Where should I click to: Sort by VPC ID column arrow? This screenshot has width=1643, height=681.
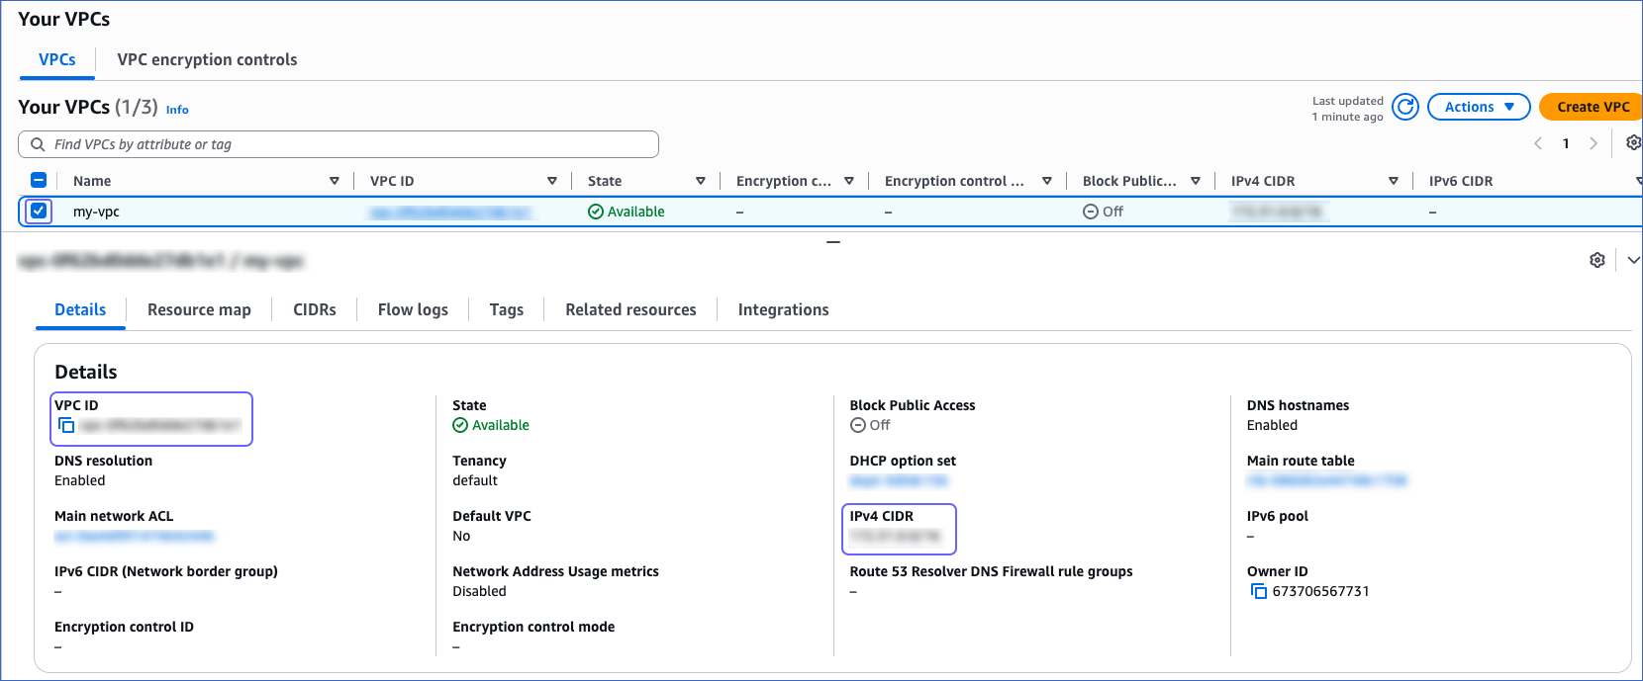point(552,181)
